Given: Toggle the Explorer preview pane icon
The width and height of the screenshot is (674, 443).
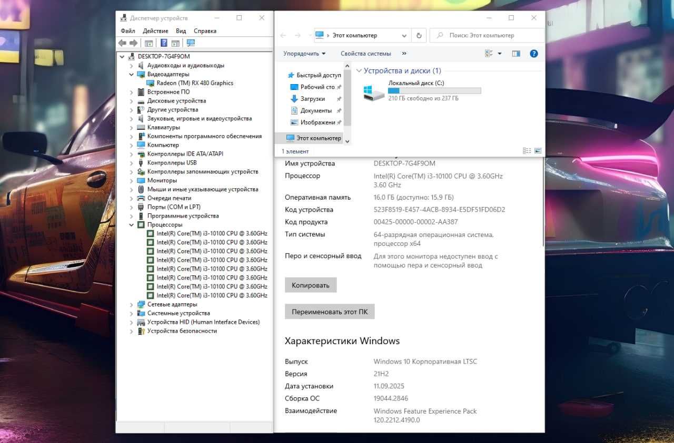Looking at the screenshot, I should 516,54.
